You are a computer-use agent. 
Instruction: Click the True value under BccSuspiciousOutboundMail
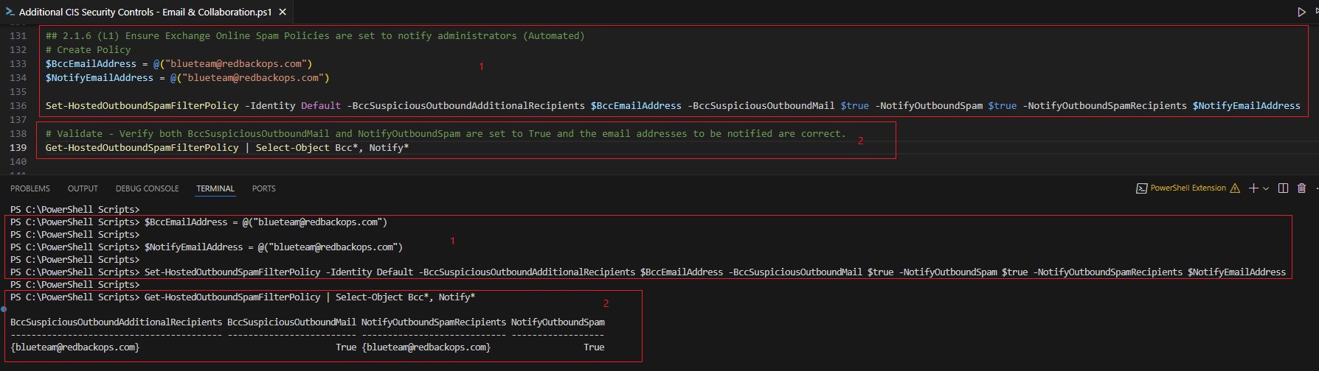click(346, 347)
